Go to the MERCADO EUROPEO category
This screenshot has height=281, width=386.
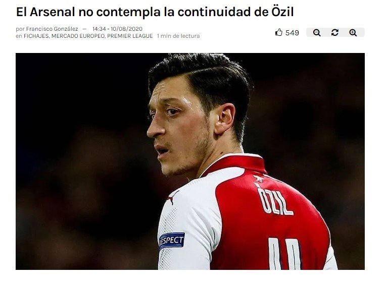(x=78, y=36)
